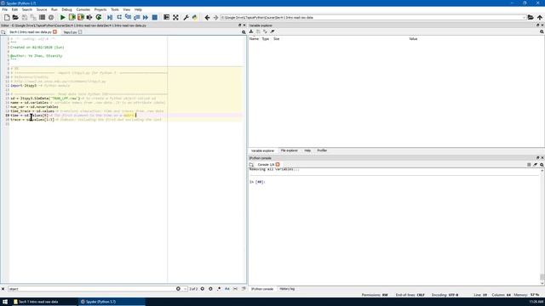
Task: Open View menu
Action: coord(127,9)
